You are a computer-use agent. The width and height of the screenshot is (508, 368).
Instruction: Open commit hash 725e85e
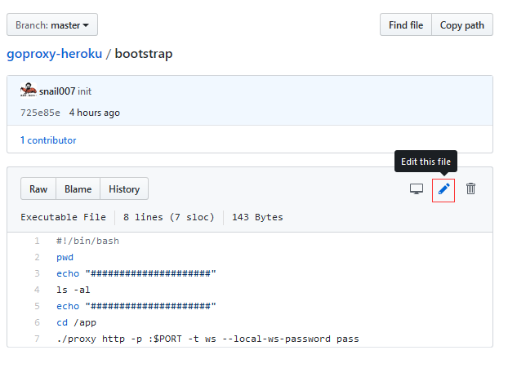click(x=40, y=113)
